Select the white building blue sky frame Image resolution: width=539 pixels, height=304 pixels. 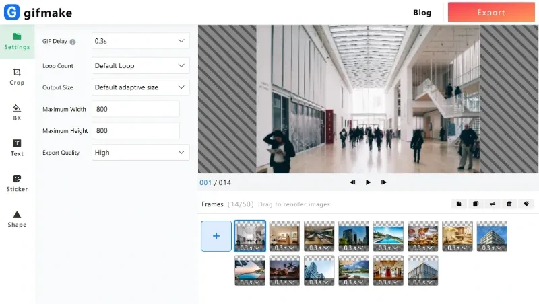pos(492,236)
